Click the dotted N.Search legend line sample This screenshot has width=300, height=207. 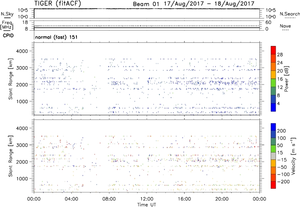(290, 18)
